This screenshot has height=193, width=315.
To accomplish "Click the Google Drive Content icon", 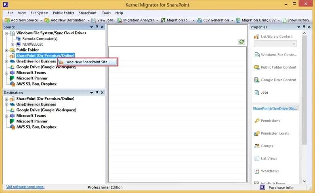I will pyautogui.click(x=257, y=80).
